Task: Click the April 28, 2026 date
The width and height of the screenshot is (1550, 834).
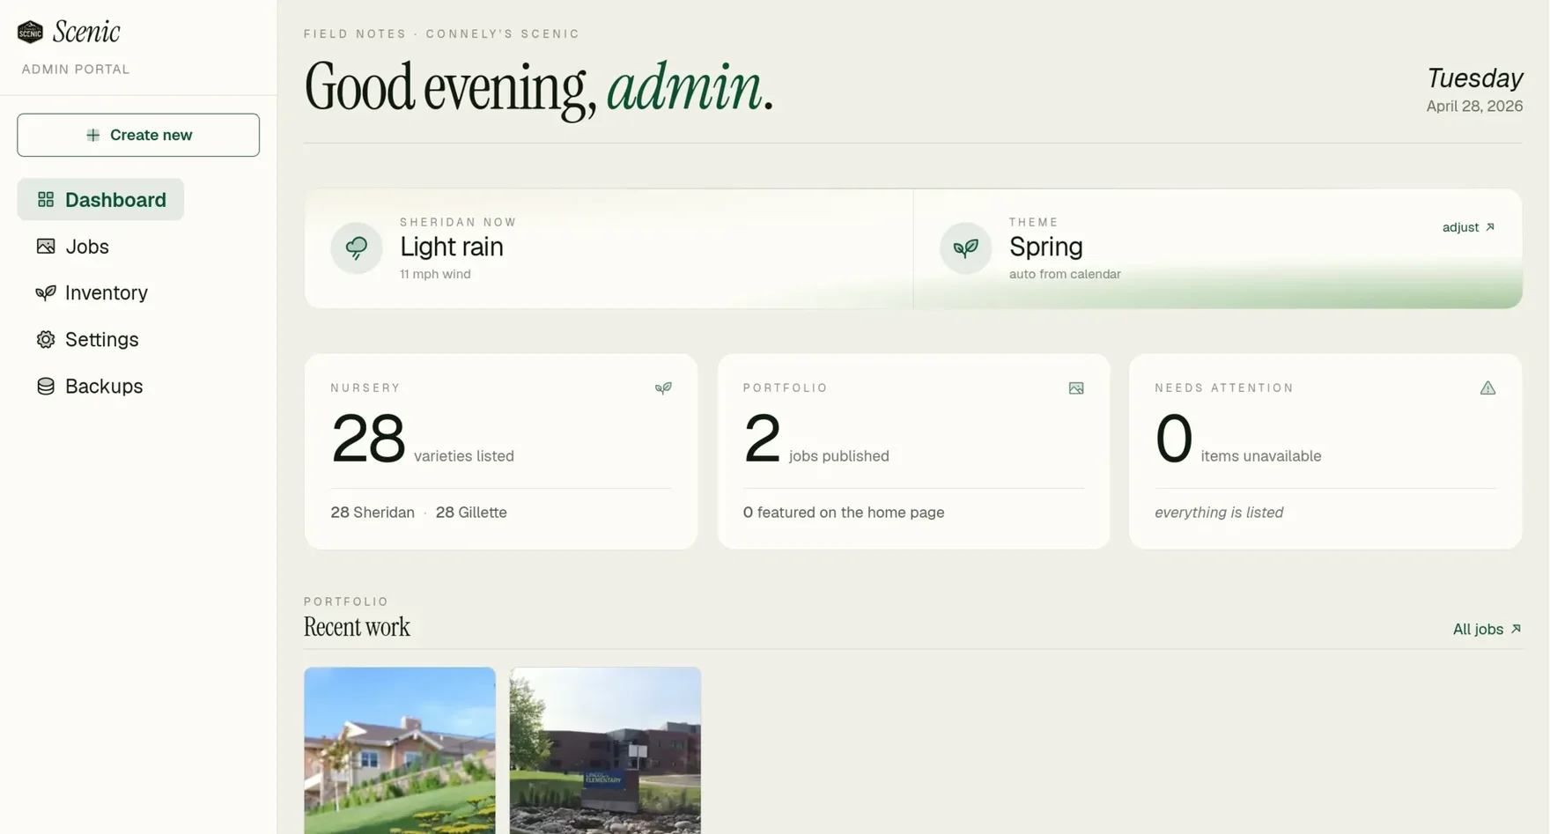Action: coord(1474,106)
